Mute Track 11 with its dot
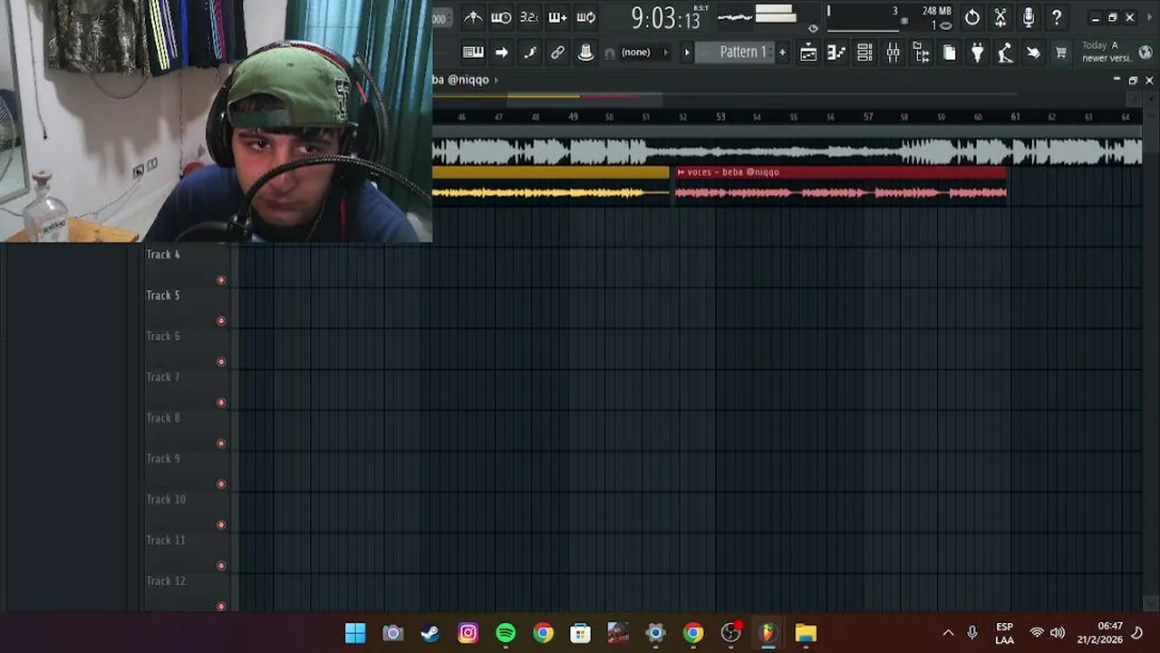 tap(221, 566)
